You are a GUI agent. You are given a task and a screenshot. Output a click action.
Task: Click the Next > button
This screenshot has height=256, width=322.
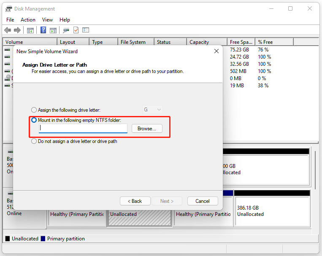[x=167, y=201]
